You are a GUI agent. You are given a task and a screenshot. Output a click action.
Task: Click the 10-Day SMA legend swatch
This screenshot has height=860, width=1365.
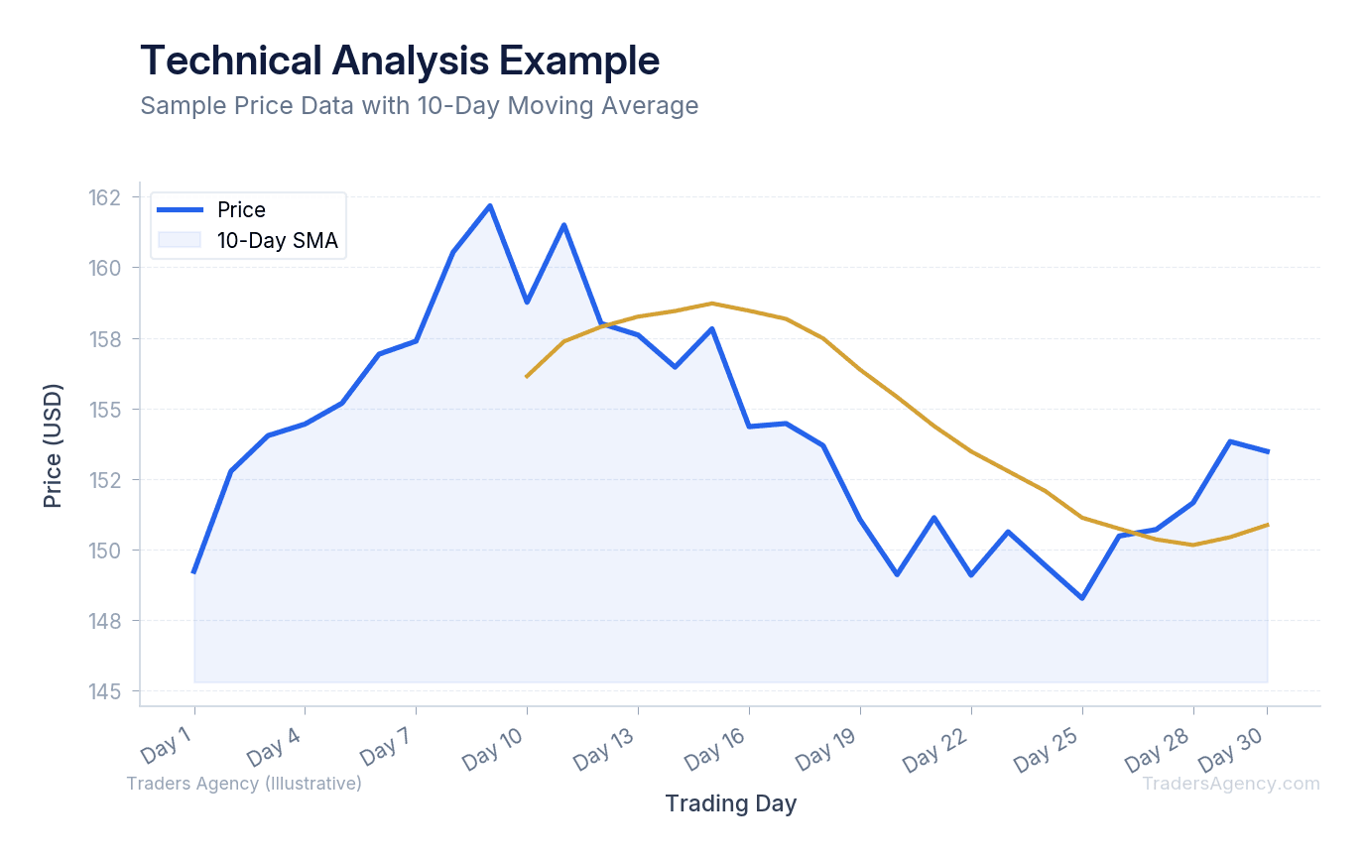click(x=181, y=239)
